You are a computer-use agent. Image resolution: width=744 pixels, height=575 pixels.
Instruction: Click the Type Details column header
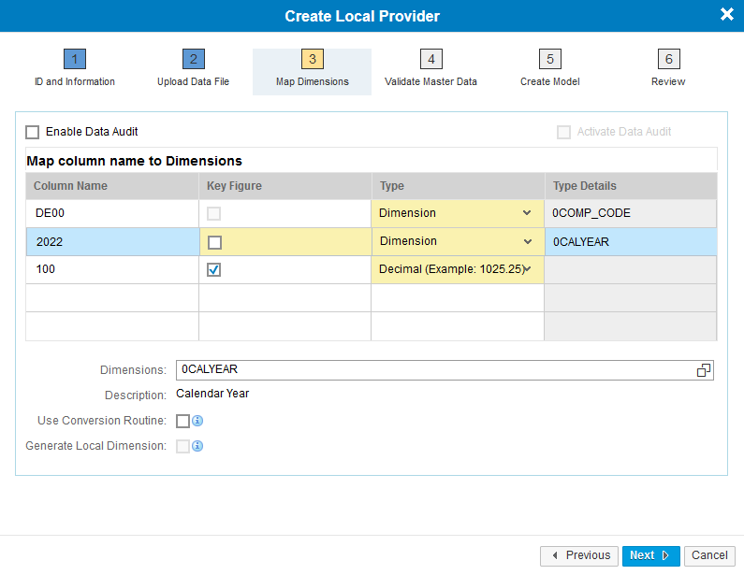[x=631, y=186]
